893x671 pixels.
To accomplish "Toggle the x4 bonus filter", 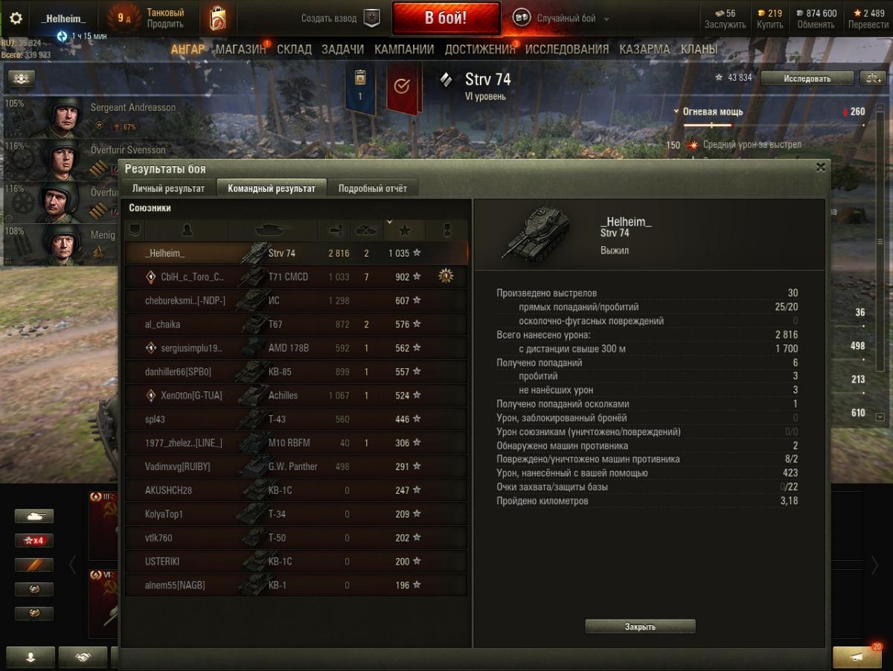I will (x=33, y=540).
